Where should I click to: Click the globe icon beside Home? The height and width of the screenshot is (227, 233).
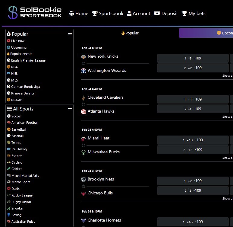click(72, 13)
